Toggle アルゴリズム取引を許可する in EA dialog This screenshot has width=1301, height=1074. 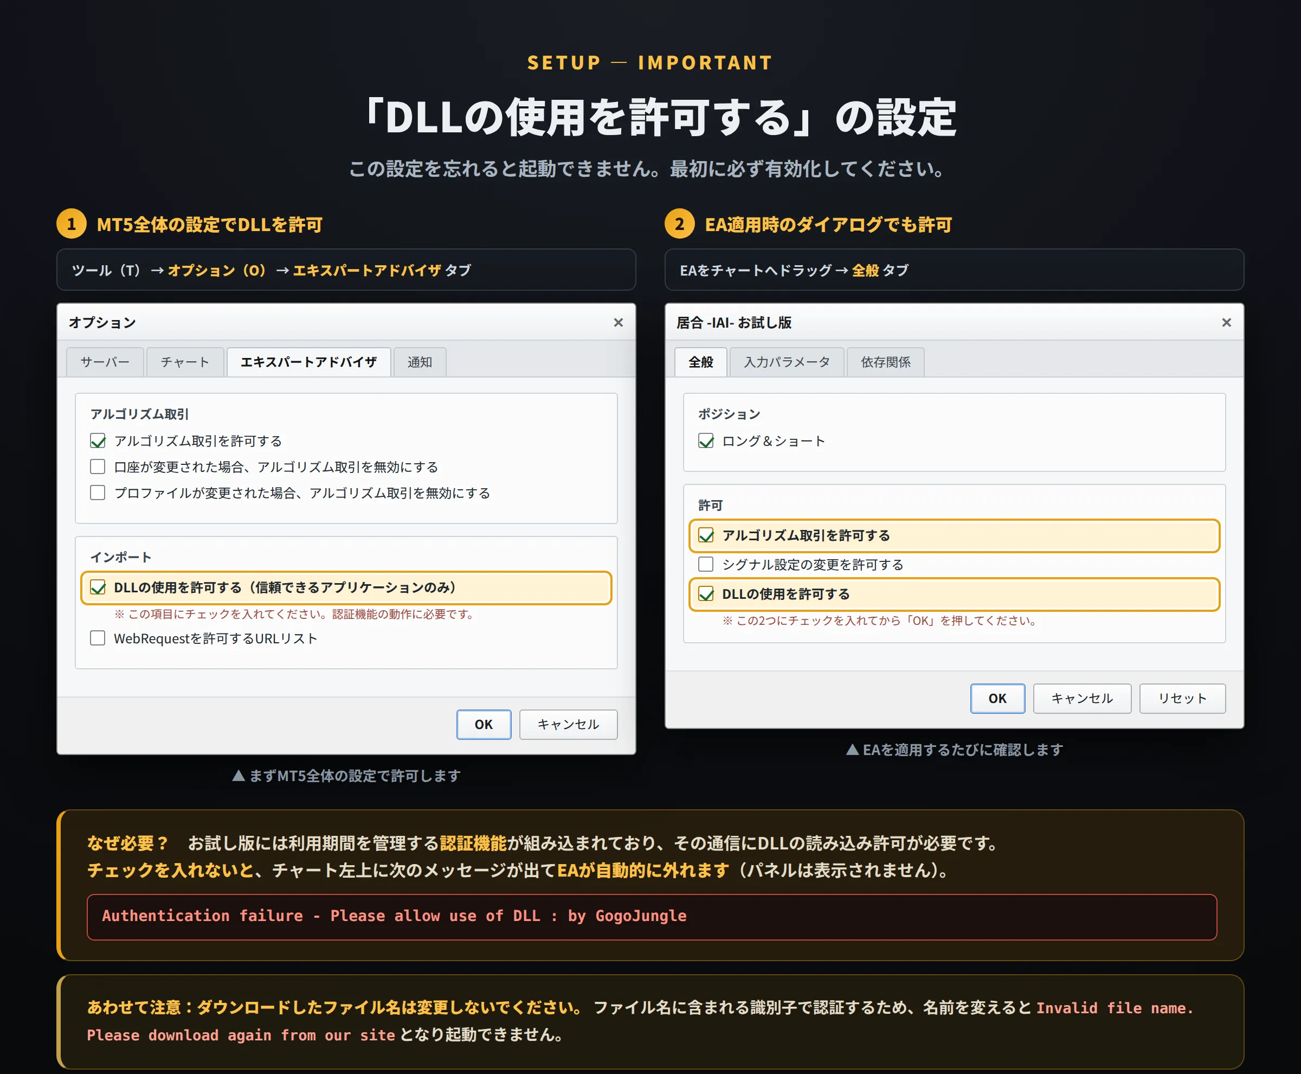[x=706, y=536]
